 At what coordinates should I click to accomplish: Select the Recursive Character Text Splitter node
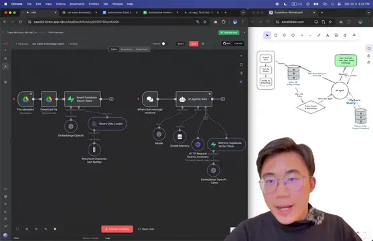(x=94, y=149)
